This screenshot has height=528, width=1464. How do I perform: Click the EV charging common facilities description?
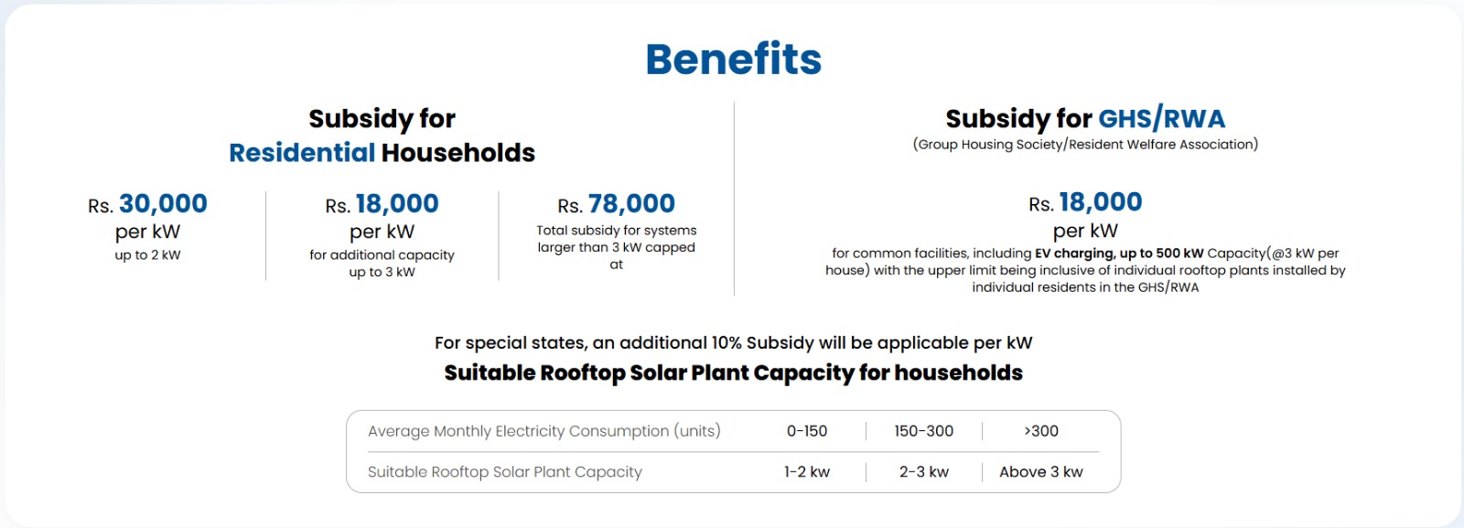(1085, 270)
